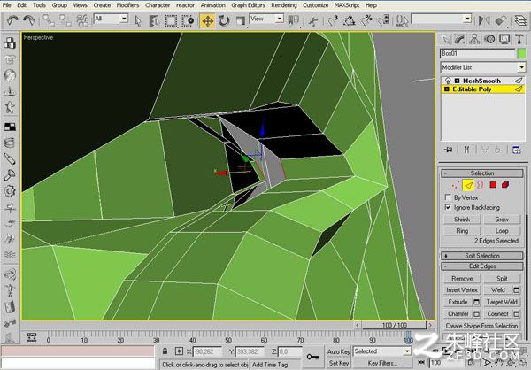Screen dimensions: 531x370
Task: Select the Bind to Space Warp tool
Action: (x=82, y=20)
